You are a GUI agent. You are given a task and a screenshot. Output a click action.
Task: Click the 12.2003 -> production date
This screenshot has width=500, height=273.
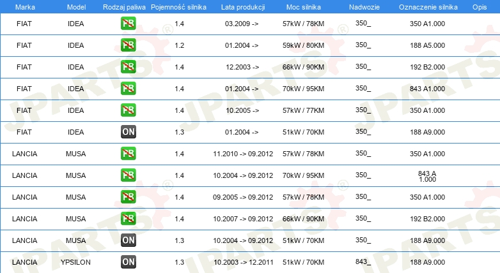pyautogui.click(x=242, y=67)
